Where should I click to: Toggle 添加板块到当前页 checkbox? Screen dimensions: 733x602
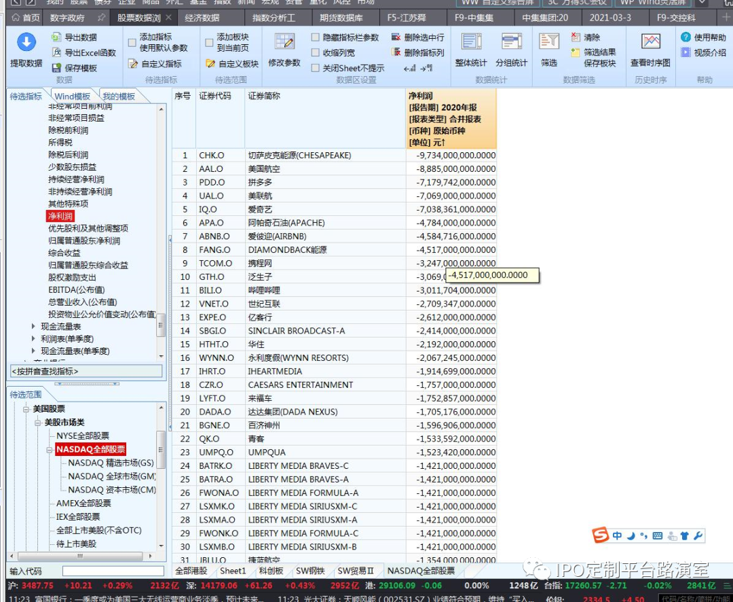click(x=209, y=43)
